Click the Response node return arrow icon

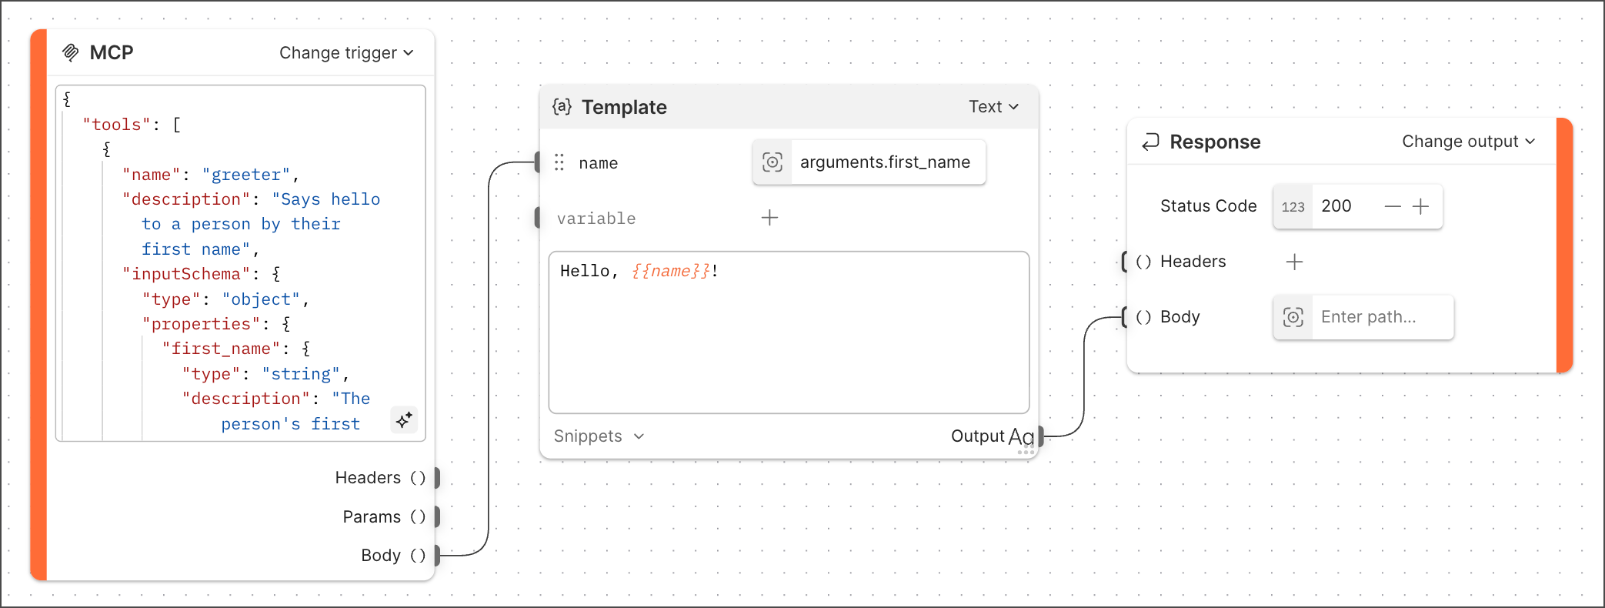pyautogui.click(x=1150, y=142)
